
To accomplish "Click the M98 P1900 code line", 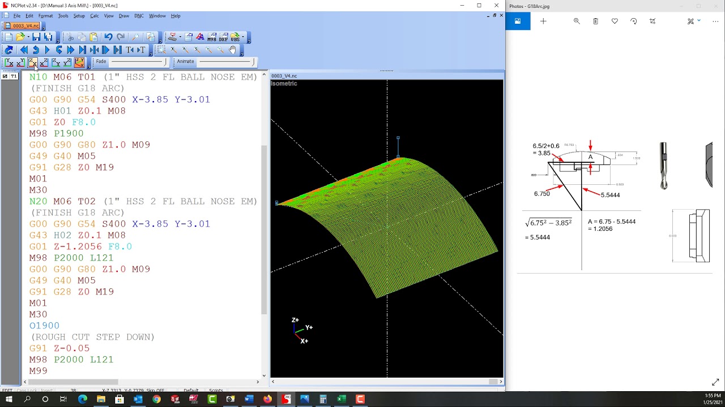I will pyautogui.click(x=56, y=133).
